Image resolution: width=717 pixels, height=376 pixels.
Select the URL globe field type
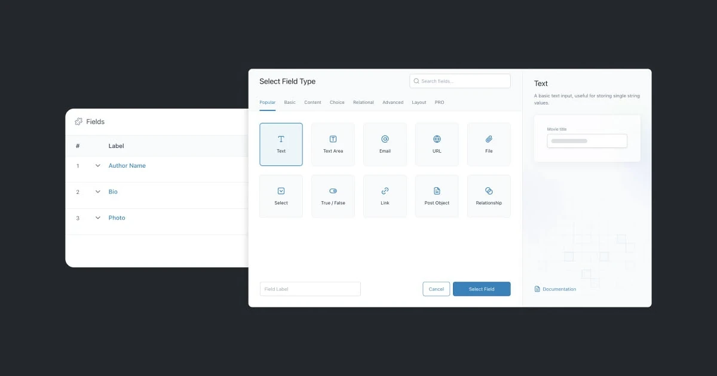pos(437,144)
